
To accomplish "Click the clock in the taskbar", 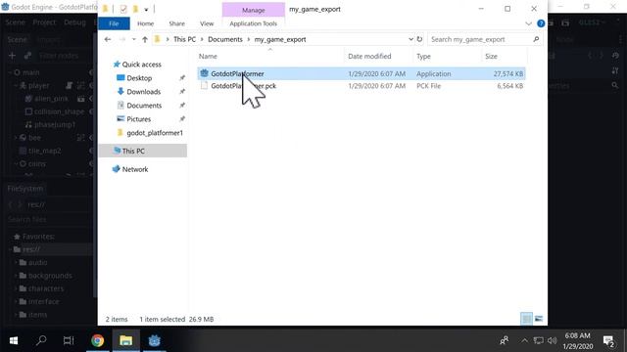I will (x=577, y=341).
